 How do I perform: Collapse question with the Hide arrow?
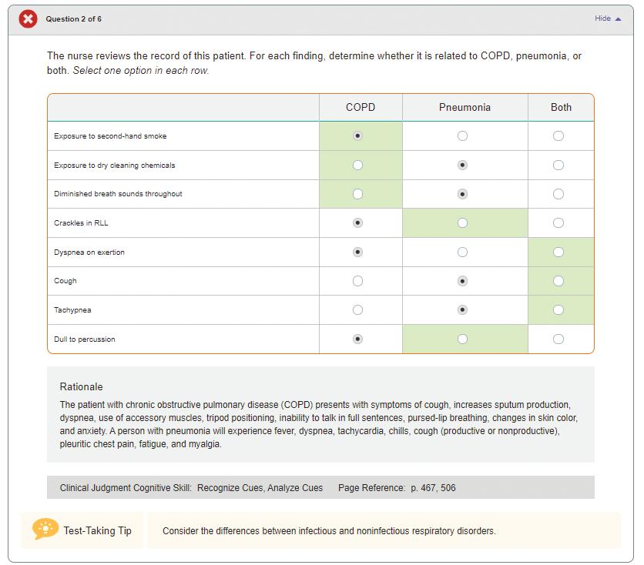coord(608,18)
